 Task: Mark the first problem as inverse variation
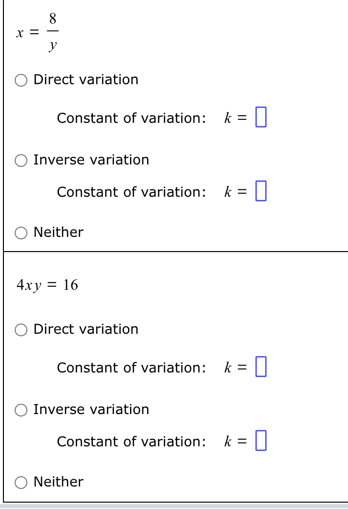coord(22,161)
